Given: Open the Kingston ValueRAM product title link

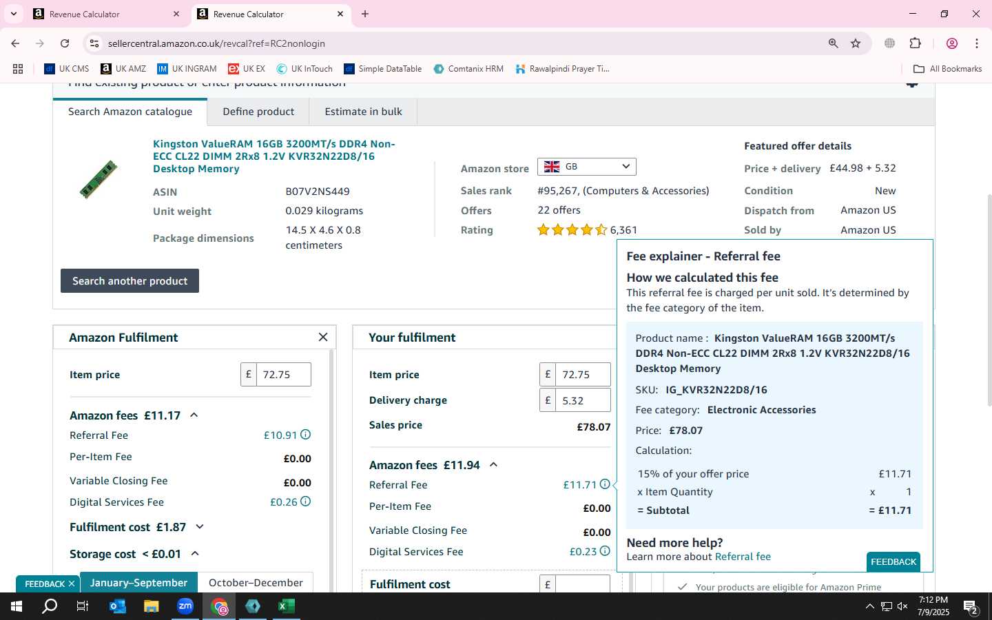Looking at the screenshot, I should [274, 156].
